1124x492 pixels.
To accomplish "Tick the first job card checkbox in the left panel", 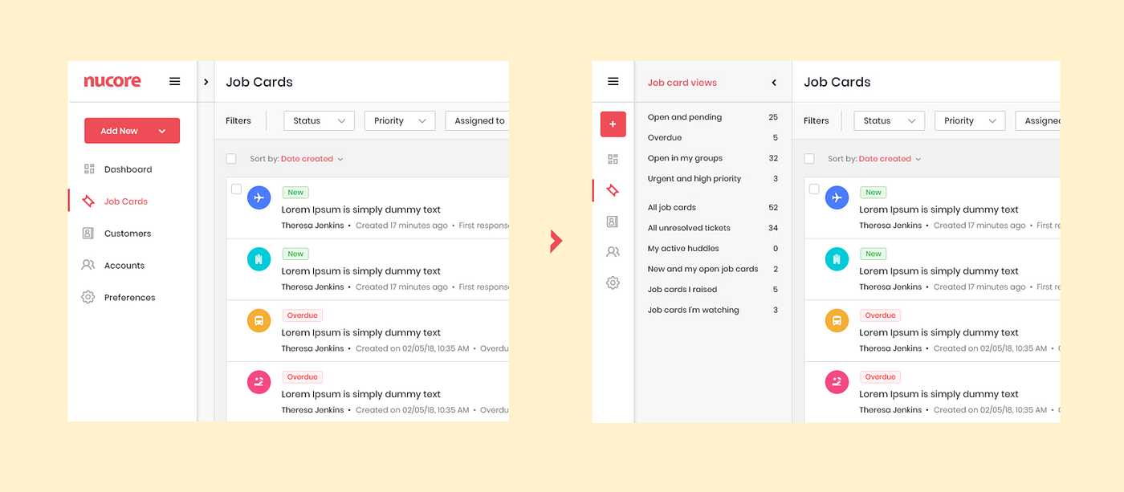I will tap(236, 189).
